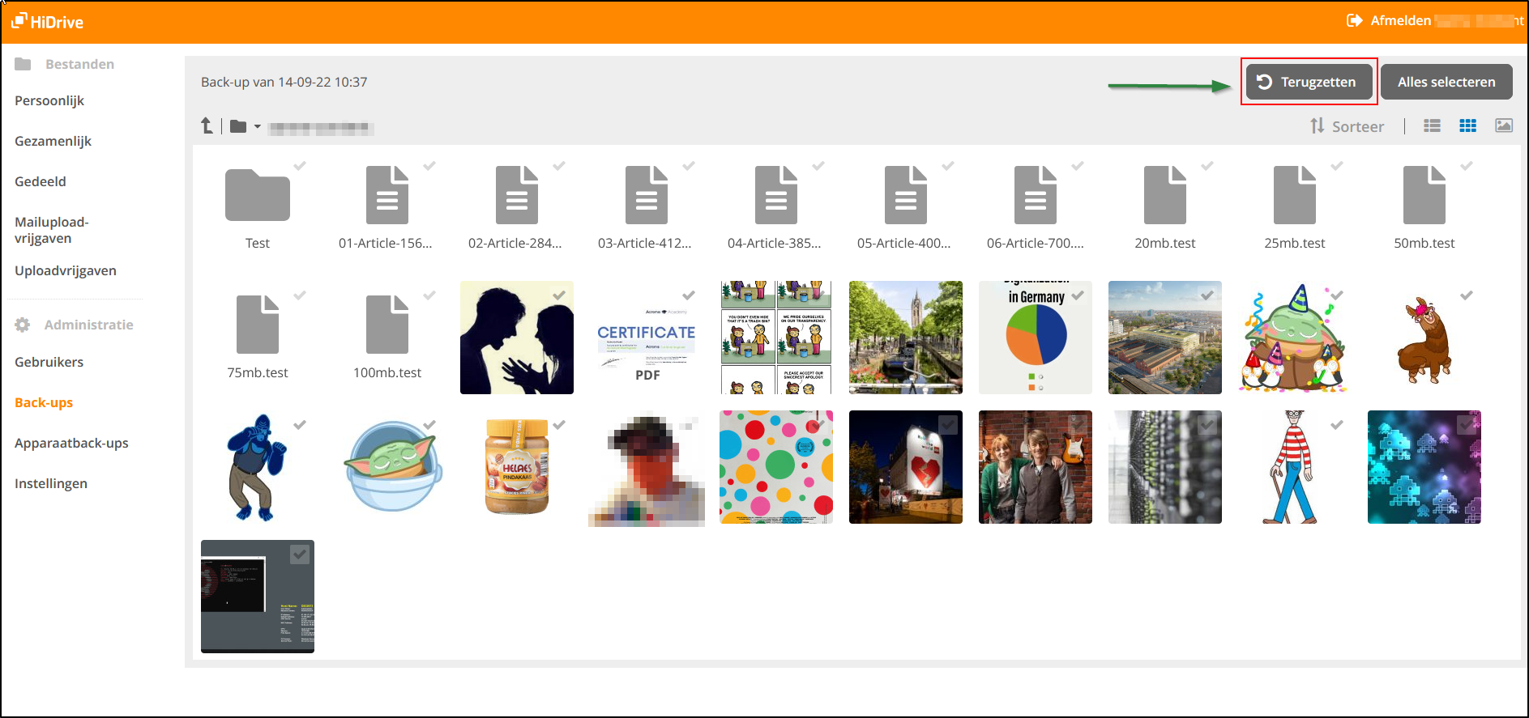The width and height of the screenshot is (1529, 718).
Task: Open the arguing silhouettes image thumbnail
Action: click(x=517, y=338)
